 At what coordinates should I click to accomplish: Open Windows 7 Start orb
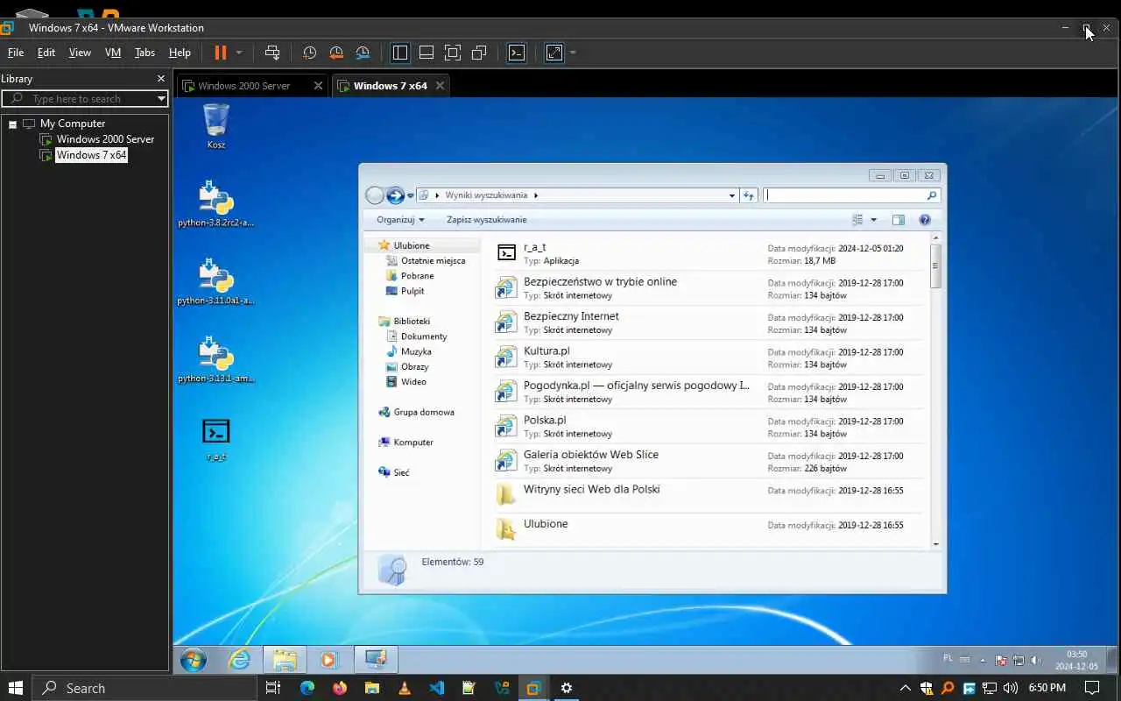(194, 660)
